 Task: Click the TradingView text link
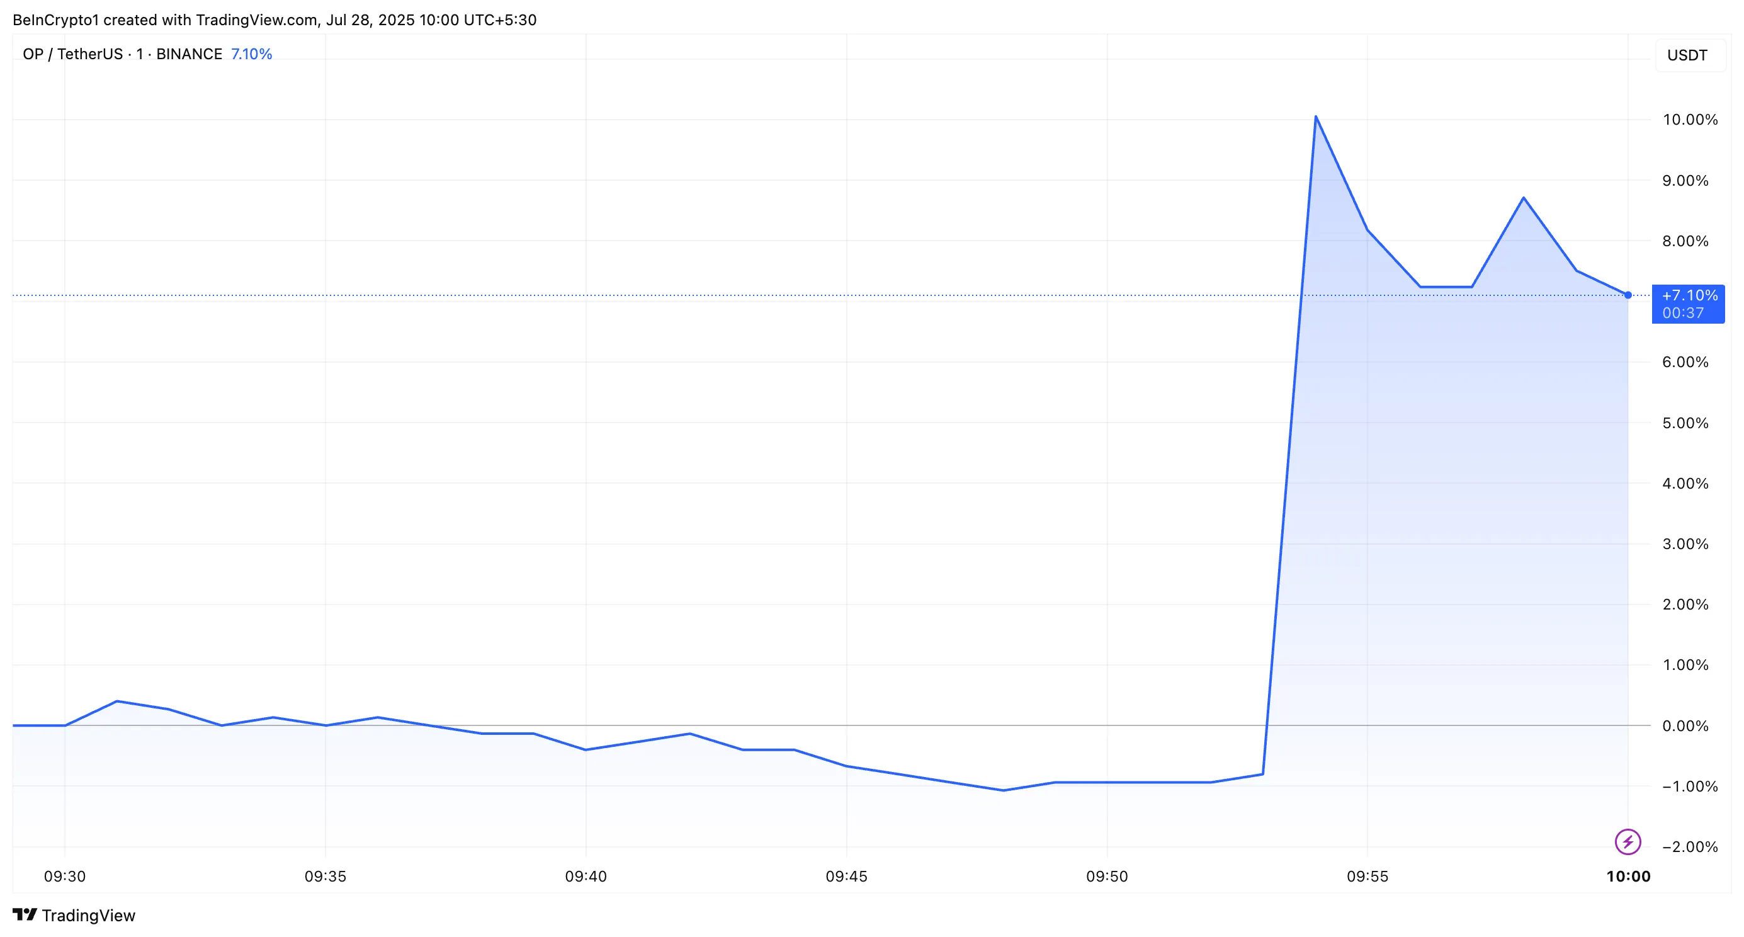88,916
